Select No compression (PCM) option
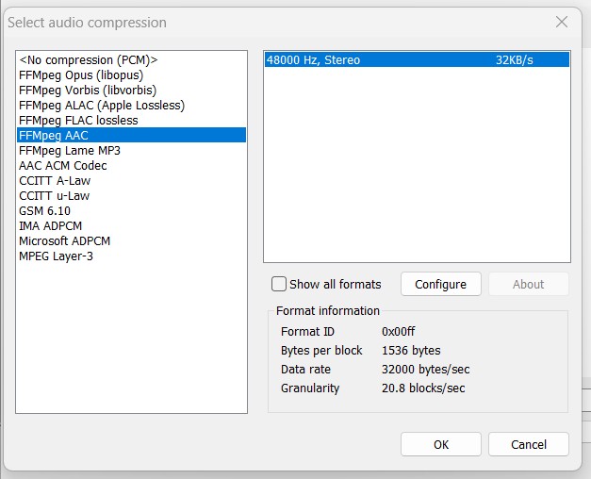Viewport: 591px width, 479px height. tap(88, 60)
